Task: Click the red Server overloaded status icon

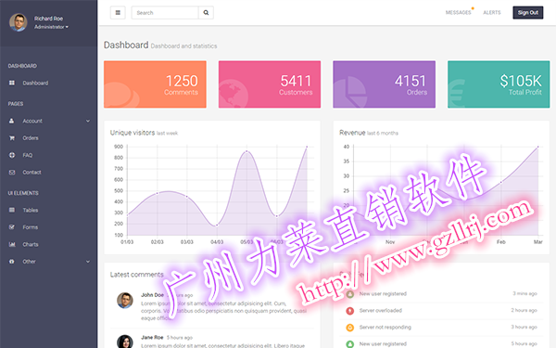Action: (x=349, y=311)
